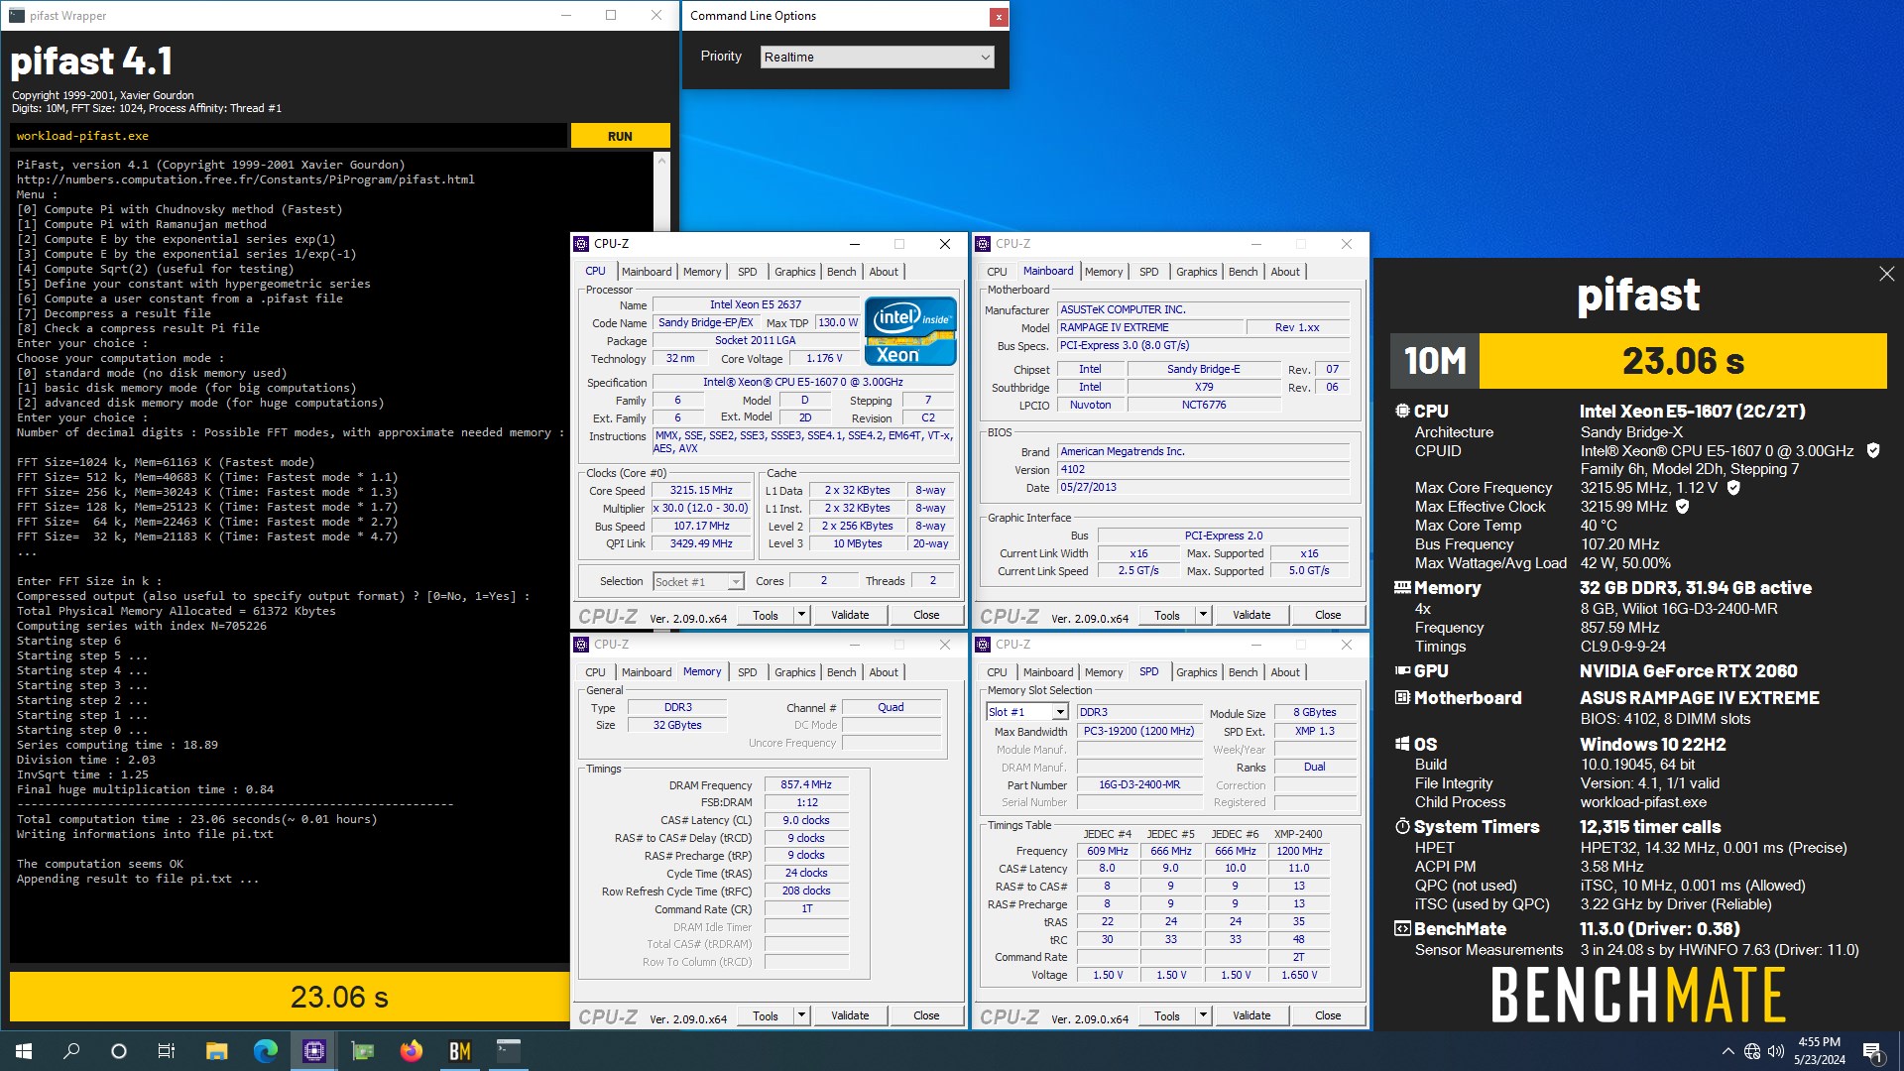This screenshot has height=1071, width=1904.
Task: Open Task View on taskbar
Action: click(167, 1050)
